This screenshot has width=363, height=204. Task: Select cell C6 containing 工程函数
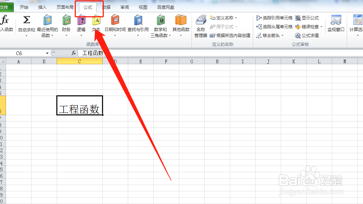tap(79, 105)
